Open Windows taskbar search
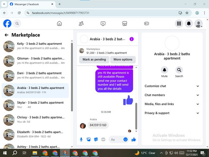This screenshot has height=157, width=209. coord(15,153)
